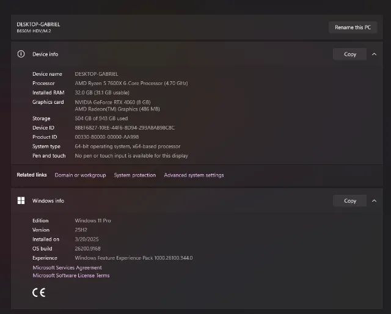The width and height of the screenshot is (391, 314).
Task: Select the Windows 11 Pro edition value
Action: point(93,221)
